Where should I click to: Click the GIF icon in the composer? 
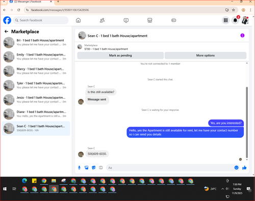click(x=101, y=168)
